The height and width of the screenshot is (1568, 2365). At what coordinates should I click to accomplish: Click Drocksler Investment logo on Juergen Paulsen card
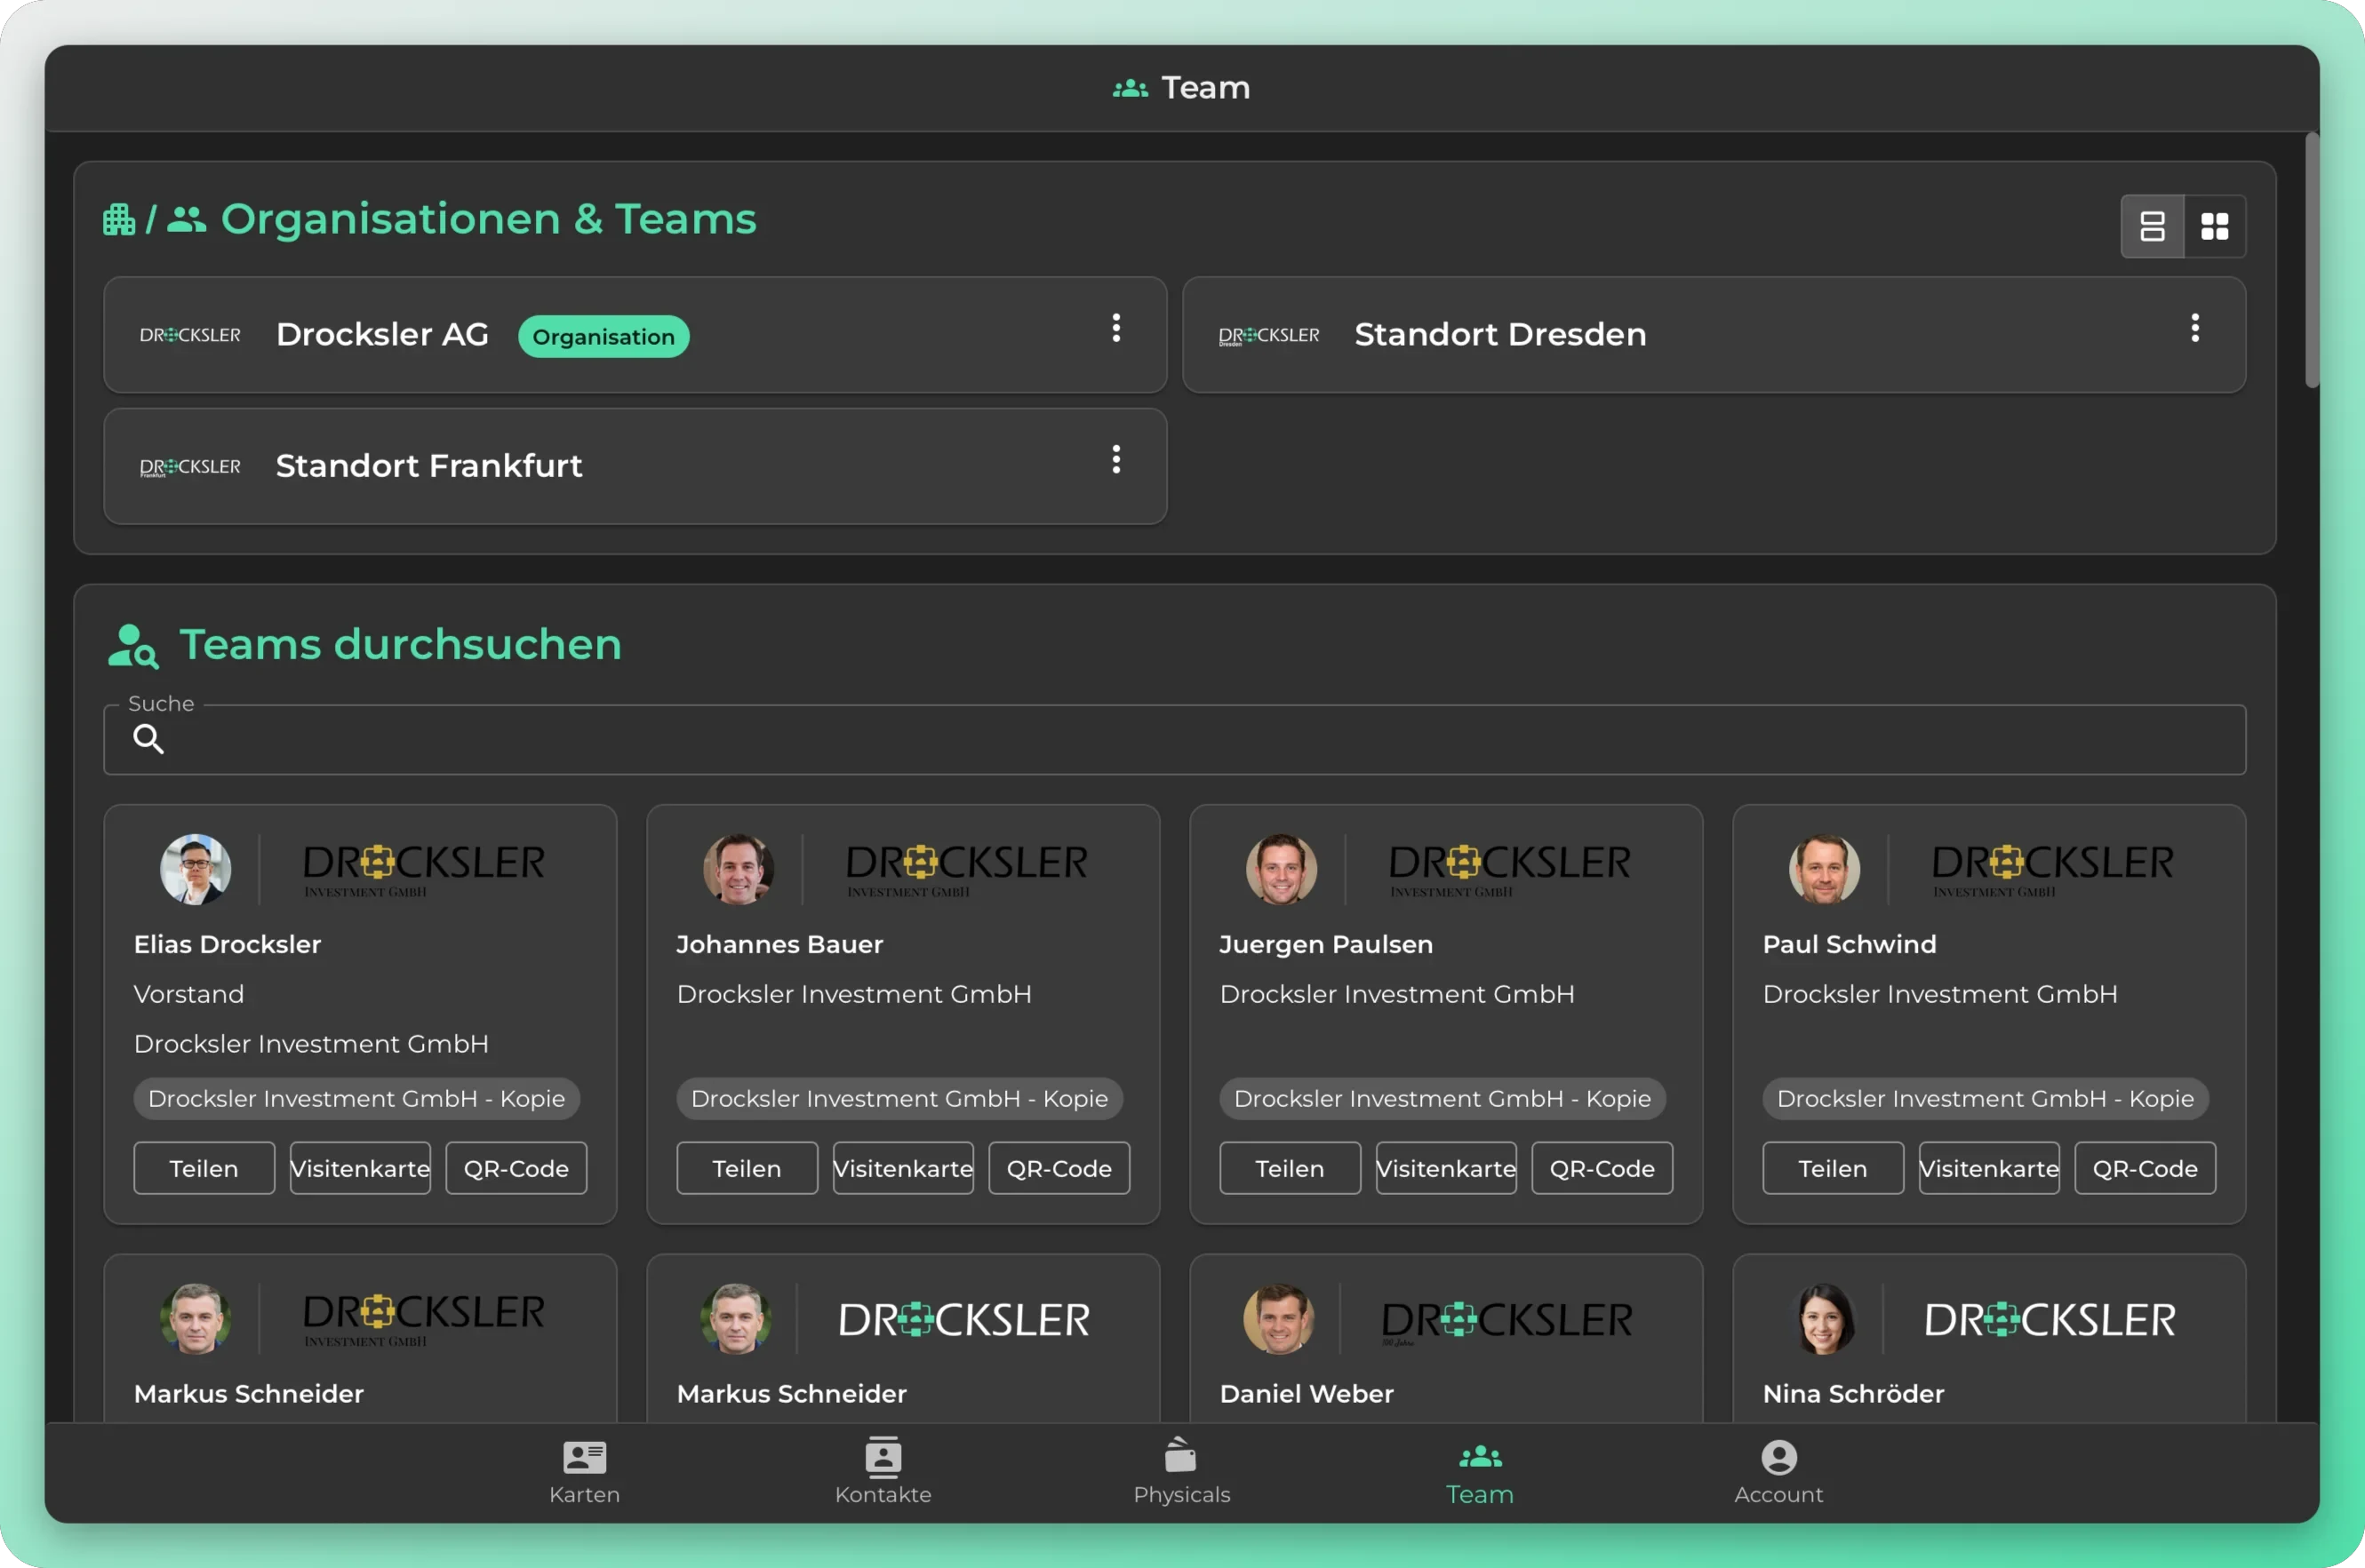1510,870
